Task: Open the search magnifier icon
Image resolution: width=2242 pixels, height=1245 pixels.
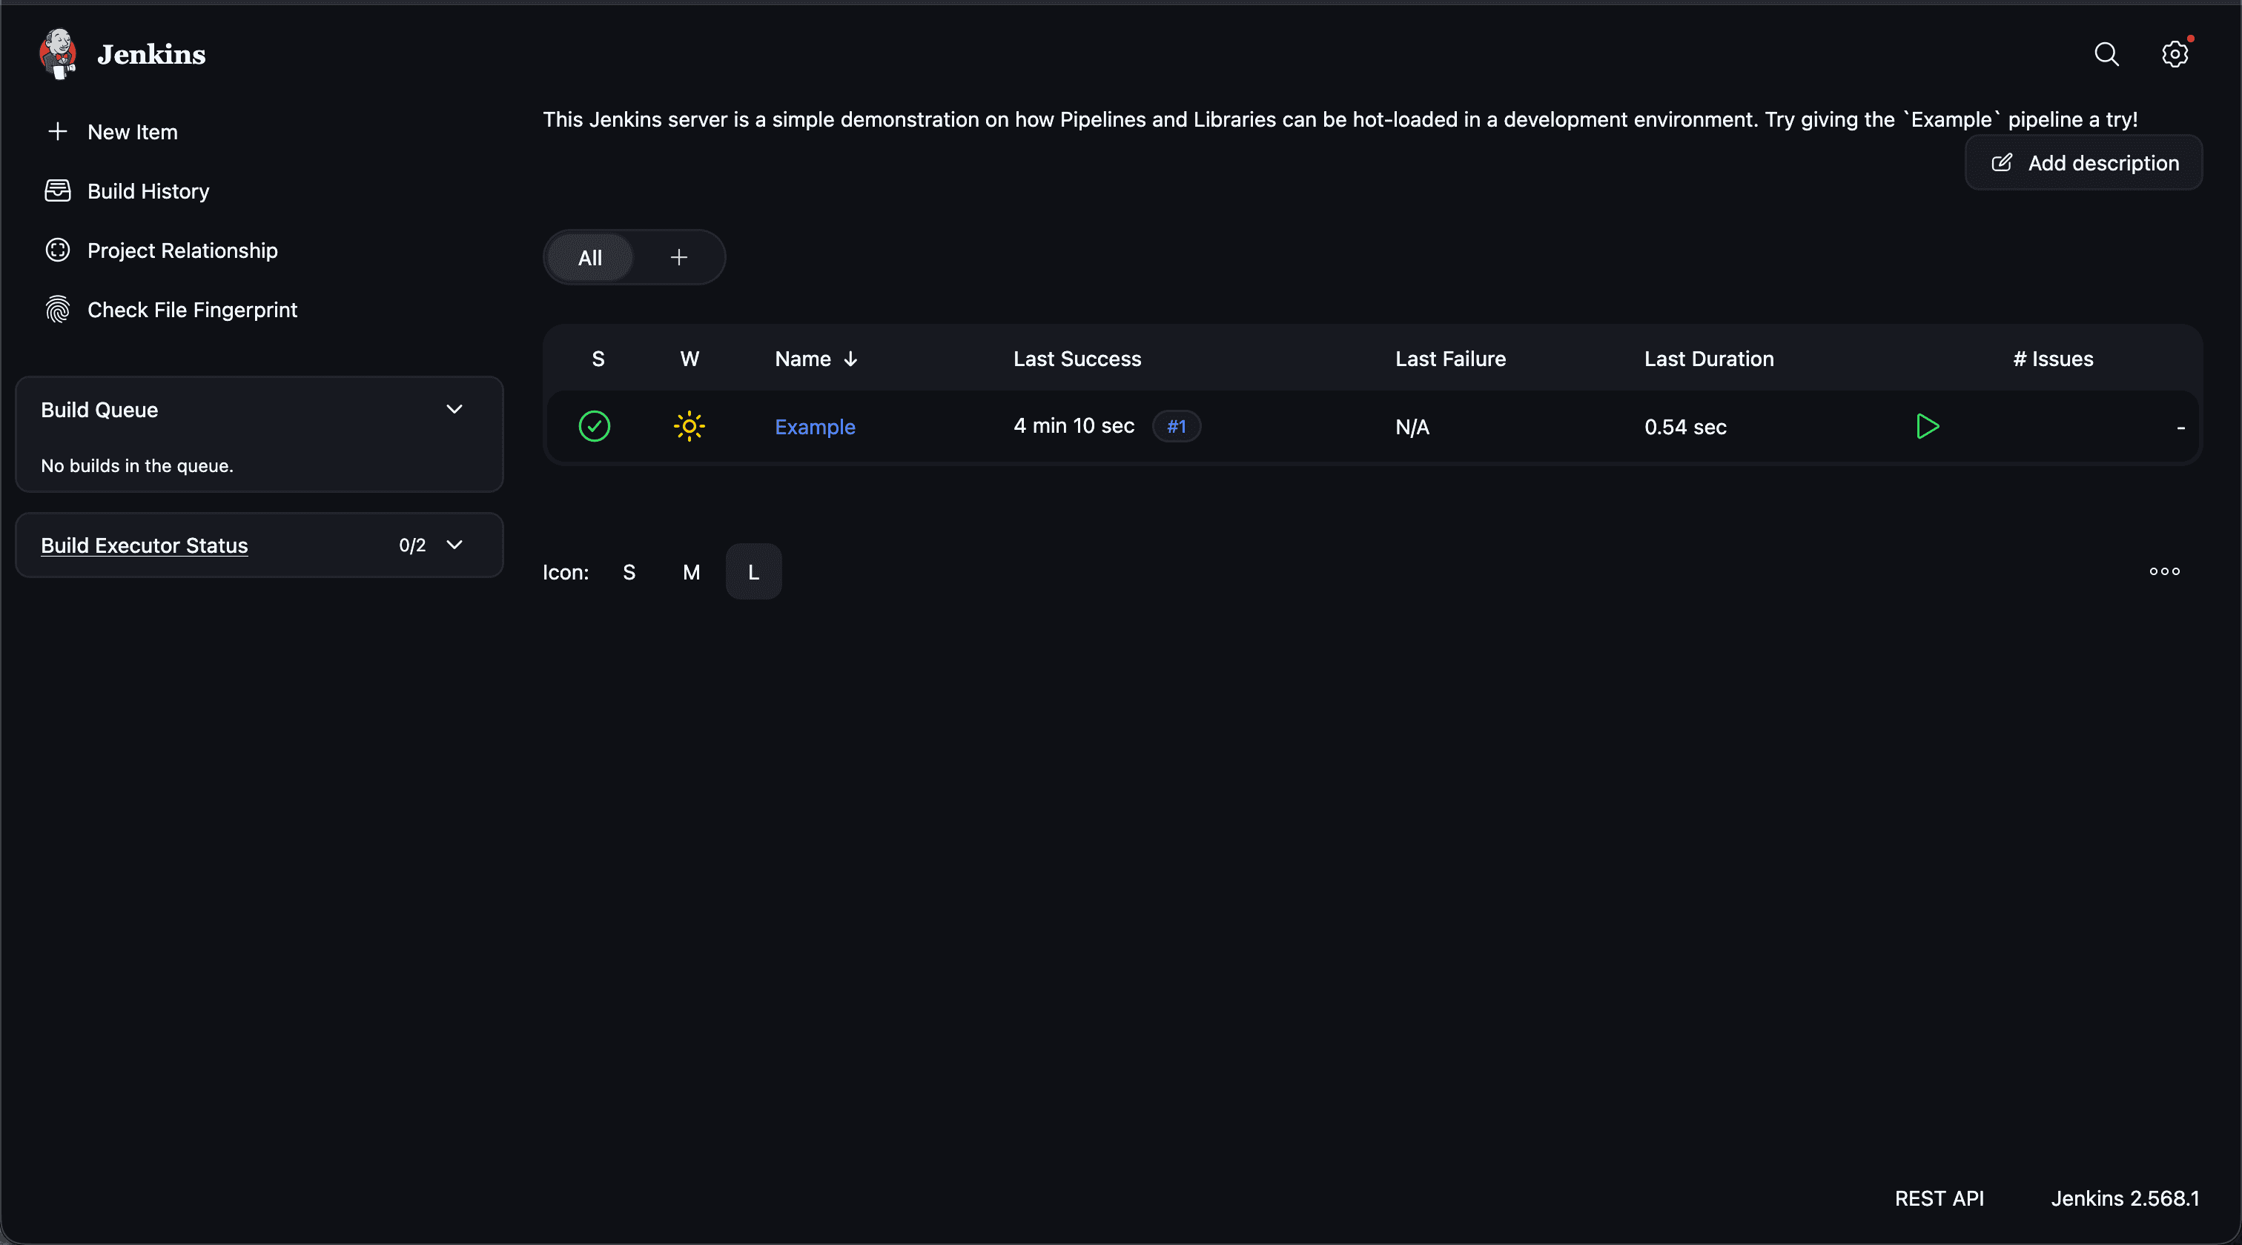Action: (x=2106, y=54)
